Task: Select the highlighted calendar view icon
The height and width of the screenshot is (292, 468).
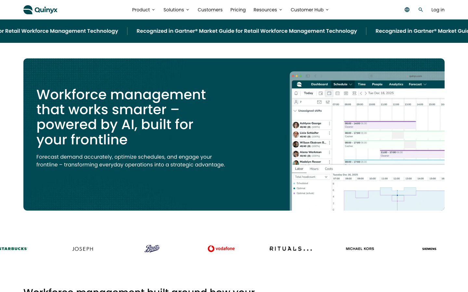Action: click(x=329, y=93)
